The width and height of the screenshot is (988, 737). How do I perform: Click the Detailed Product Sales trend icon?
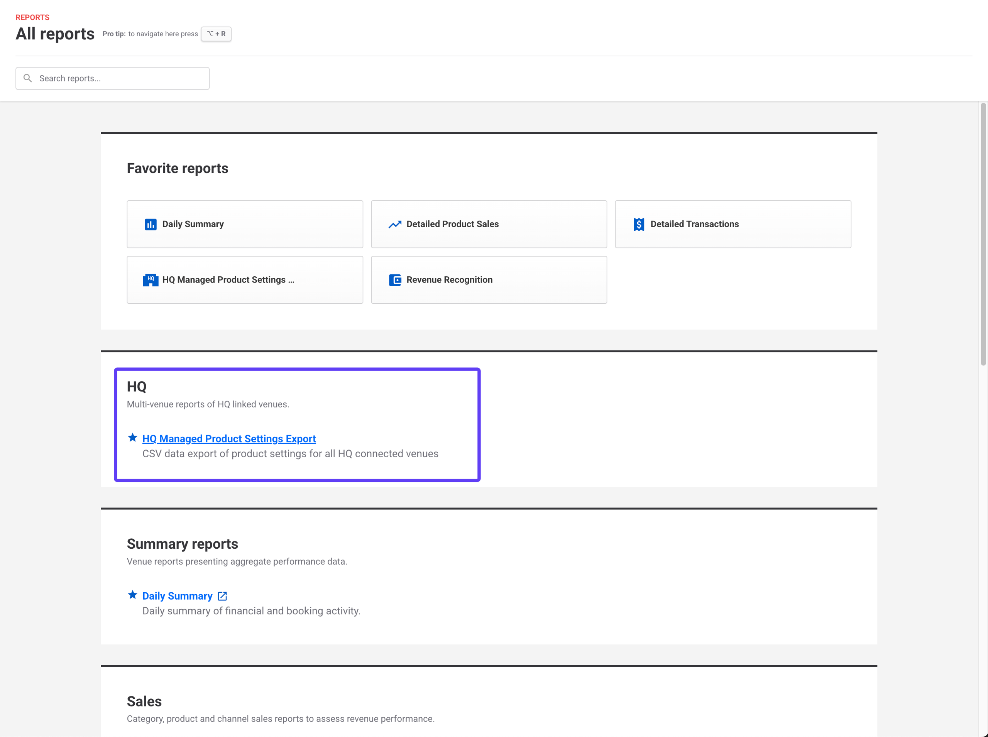coord(394,225)
